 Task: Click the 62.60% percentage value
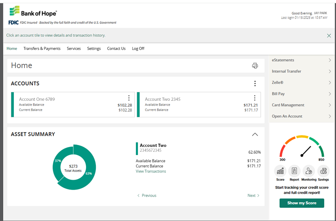255,152
